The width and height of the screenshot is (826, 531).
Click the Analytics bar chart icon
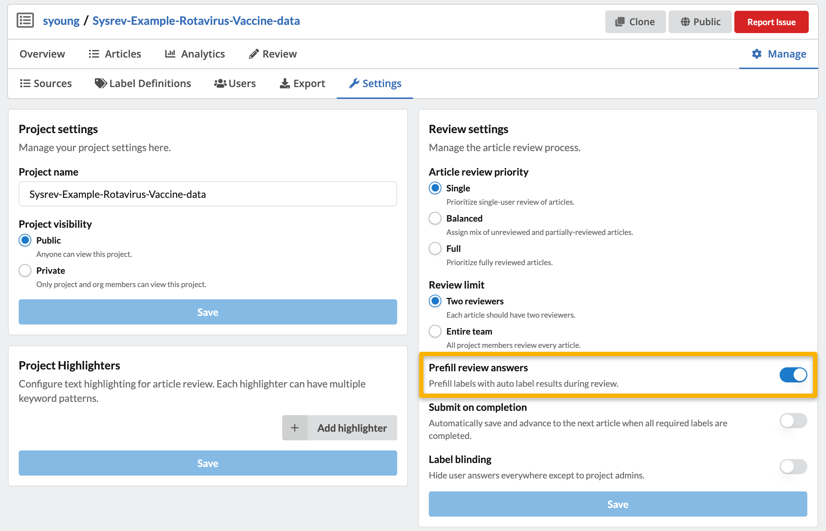pos(170,54)
